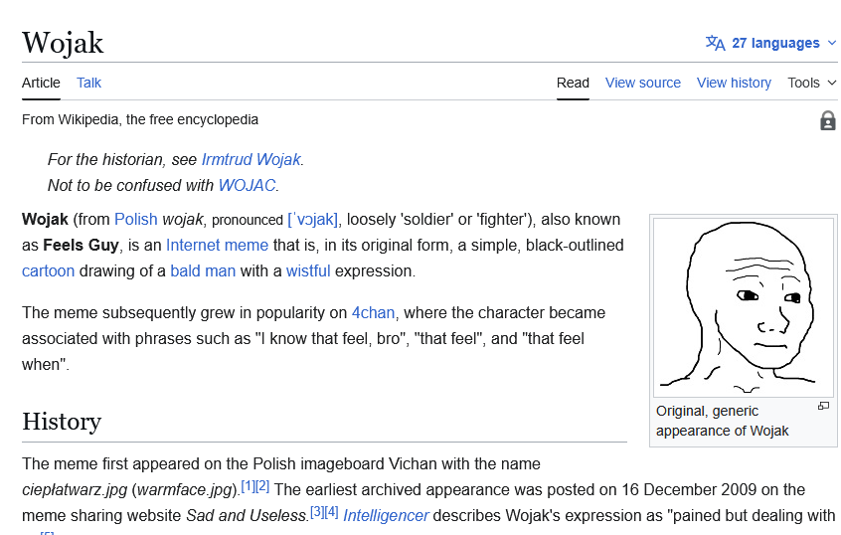Click the translate languages icon
The image size is (841, 535).
point(715,43)
